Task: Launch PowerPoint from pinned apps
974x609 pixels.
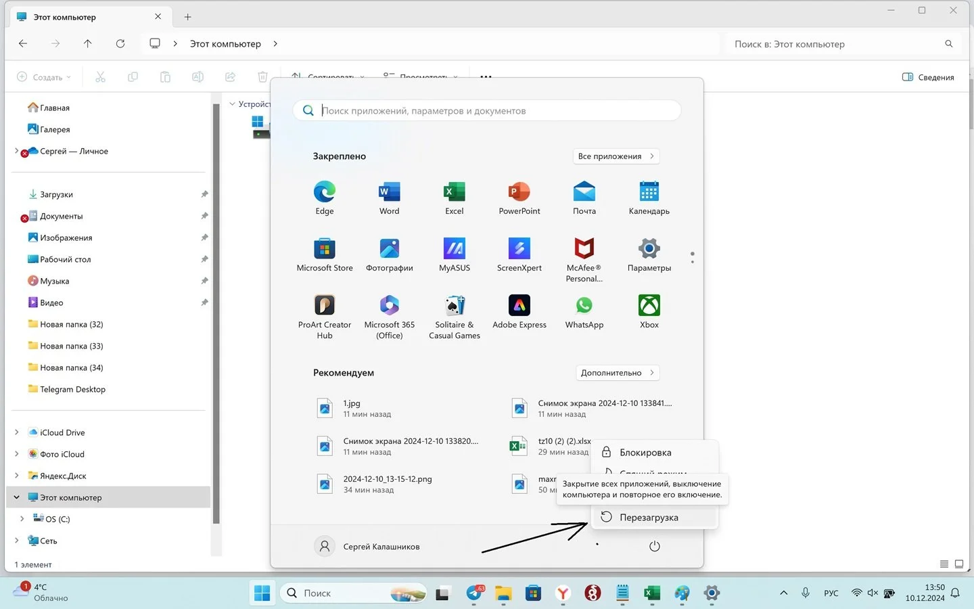Action: (x=519, y=198)
